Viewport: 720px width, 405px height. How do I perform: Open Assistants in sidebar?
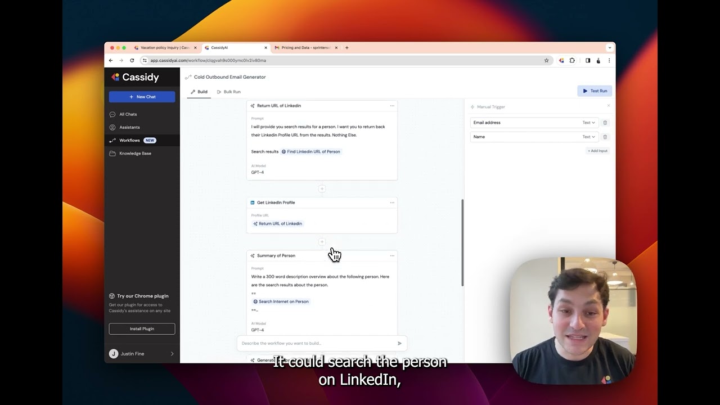[129, 127]
